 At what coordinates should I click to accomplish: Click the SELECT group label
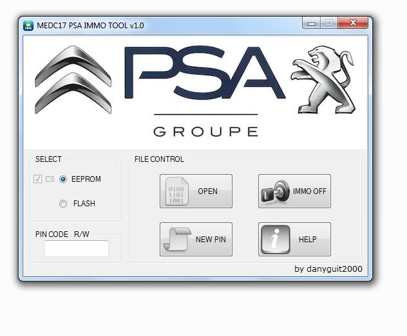48,159
